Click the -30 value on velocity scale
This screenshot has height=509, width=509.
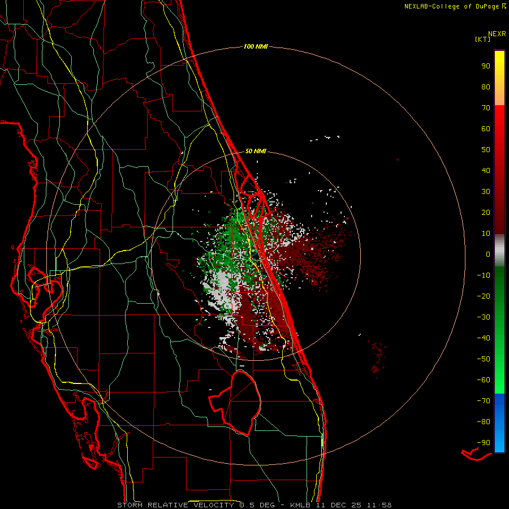[484, 317]
